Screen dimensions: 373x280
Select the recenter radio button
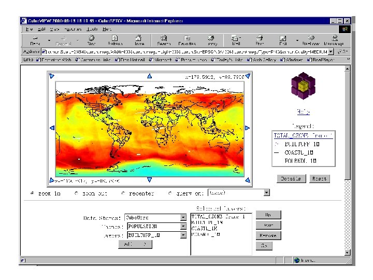[123, 193]
